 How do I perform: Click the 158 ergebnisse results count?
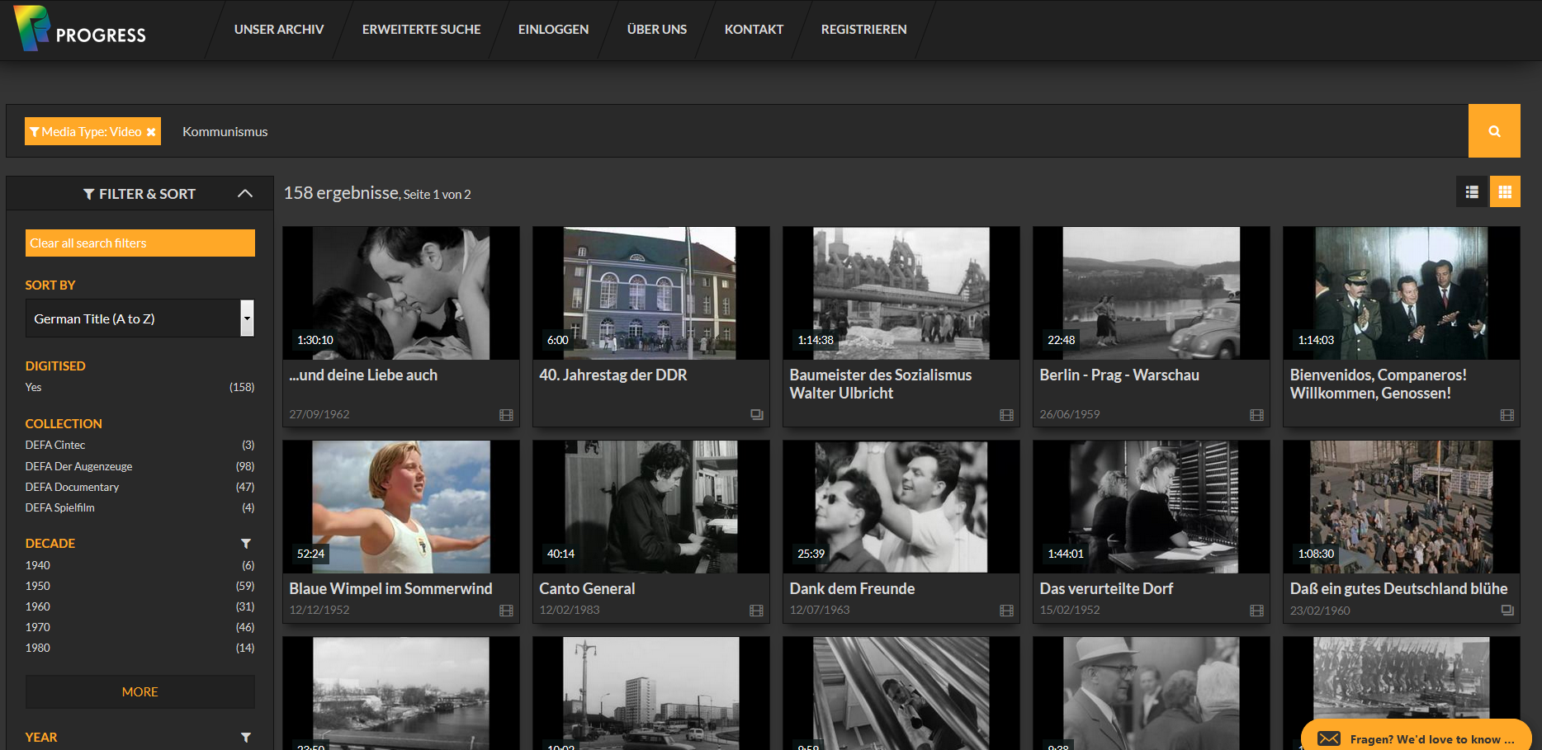(342, 192)
